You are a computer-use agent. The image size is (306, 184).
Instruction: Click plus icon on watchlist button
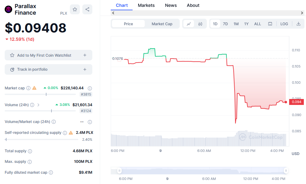tap(85, 55)
